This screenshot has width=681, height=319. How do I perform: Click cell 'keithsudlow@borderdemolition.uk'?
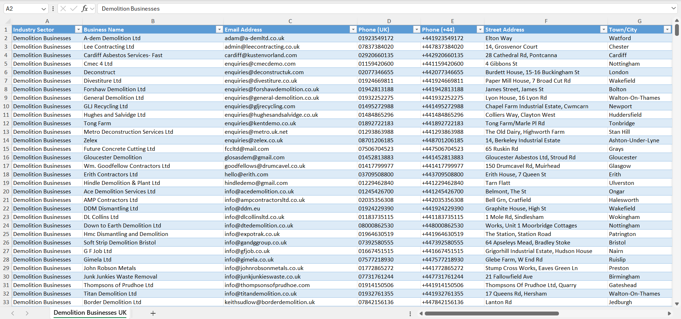click(x=290, y=302)
